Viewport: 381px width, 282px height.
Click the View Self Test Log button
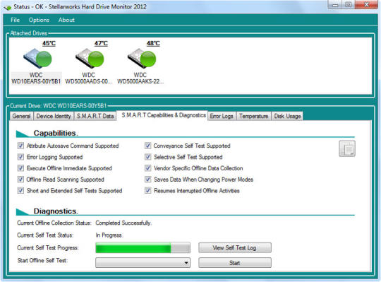[x=235, y=247]
